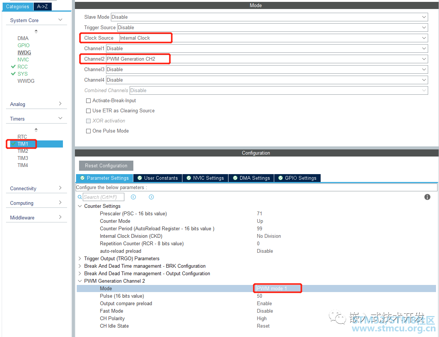Expand Break And Dead Time Output Configuration
Viewport: 439px width, 337px height.
point(80,273)
